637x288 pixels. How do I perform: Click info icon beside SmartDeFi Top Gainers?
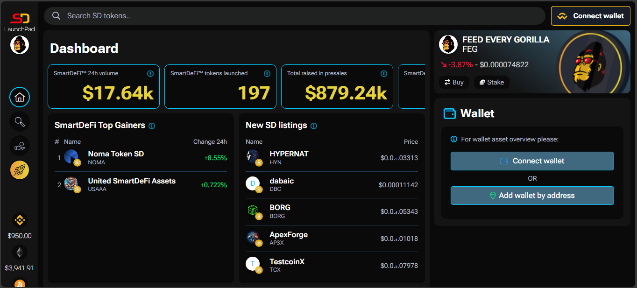pyautogui.click(x=152, y=126)
